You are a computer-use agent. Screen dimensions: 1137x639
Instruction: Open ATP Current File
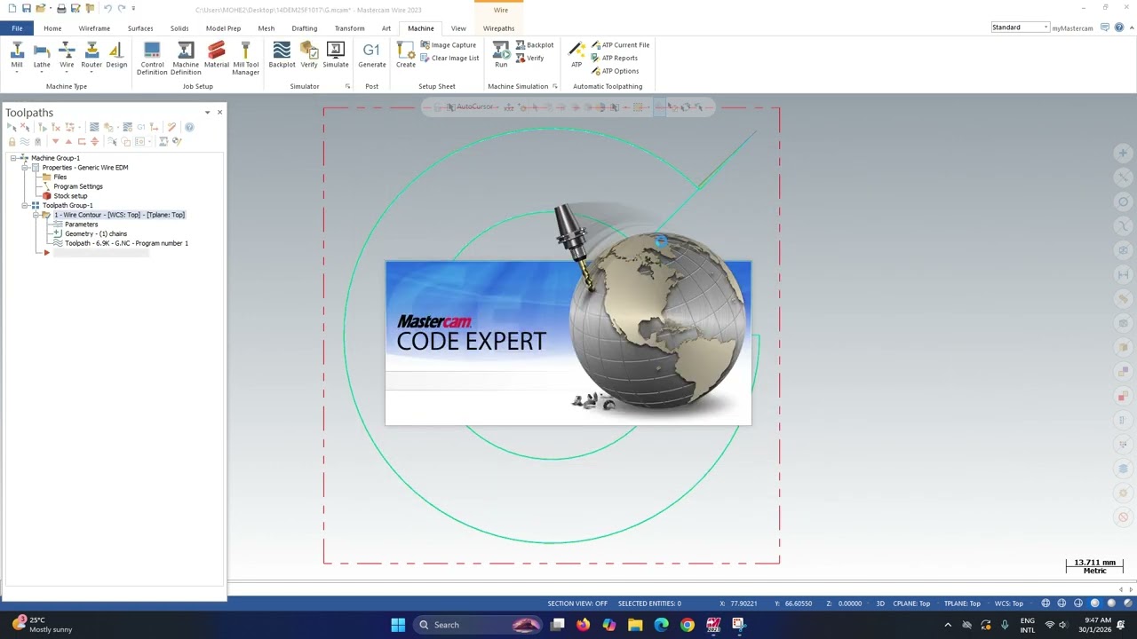pos(620,45)
